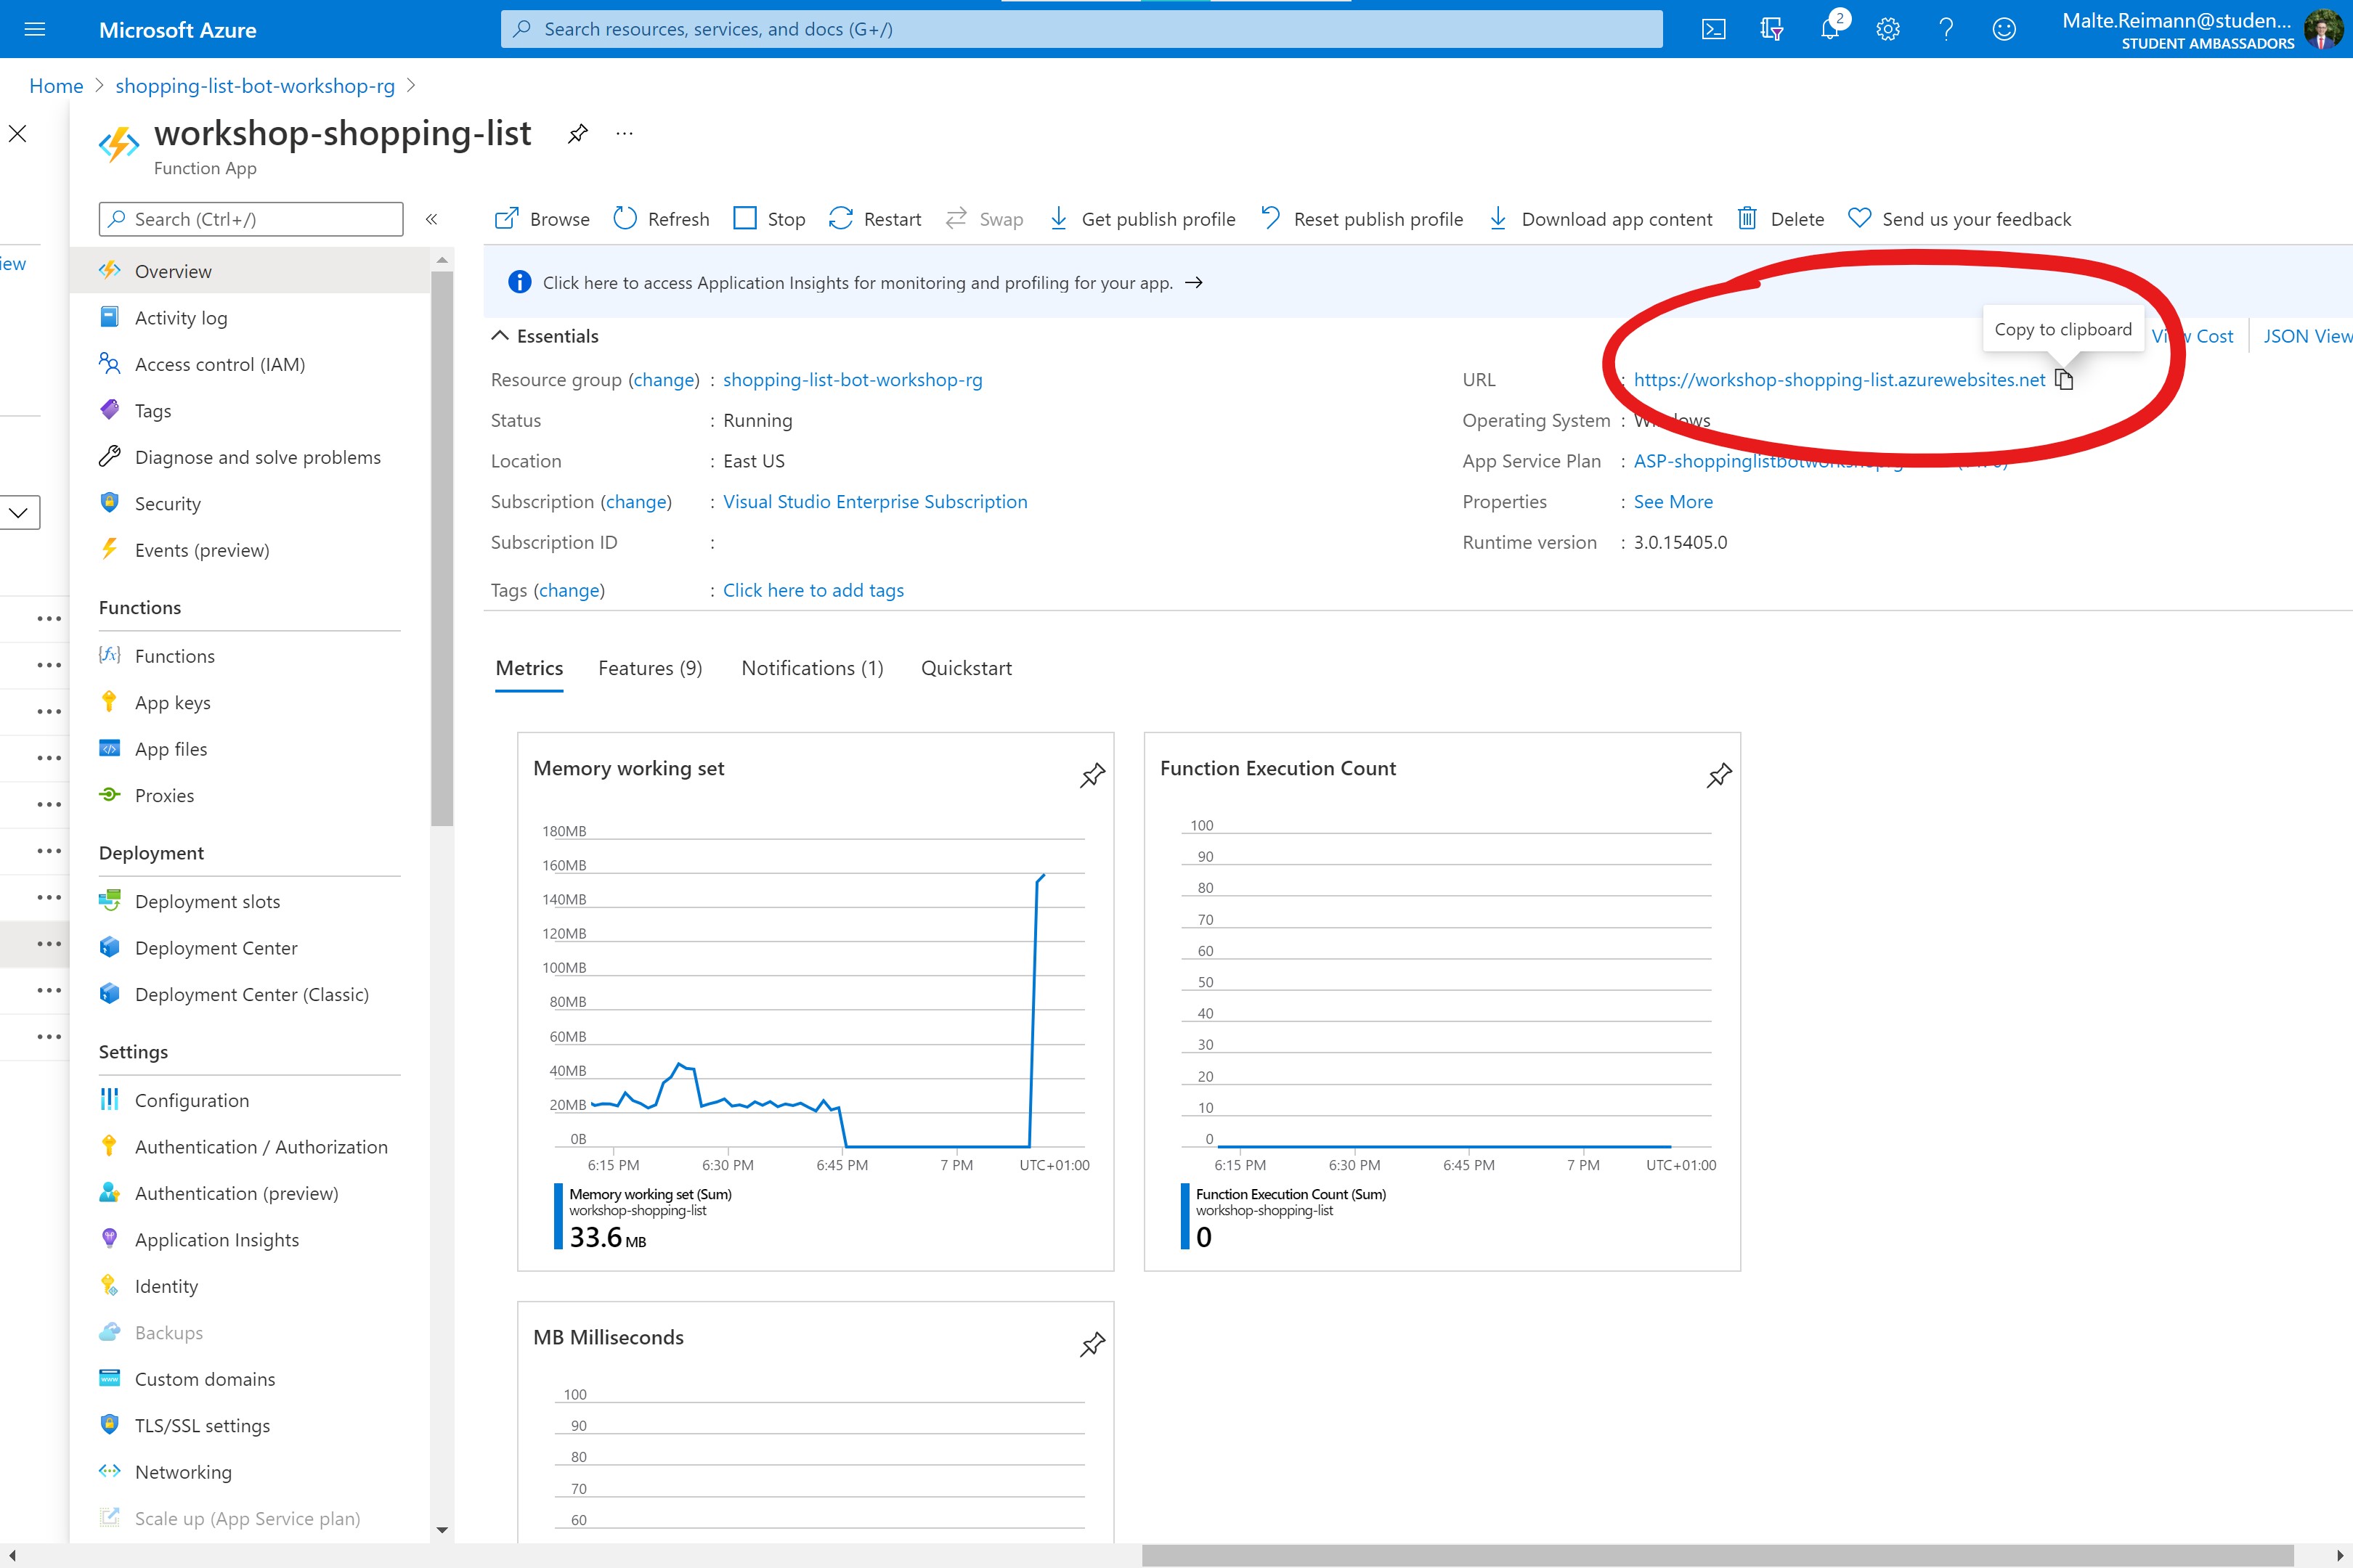Open more options ellipsis next to title
The height and width of the screenshot is (1568, 2353).
[625, 134]
